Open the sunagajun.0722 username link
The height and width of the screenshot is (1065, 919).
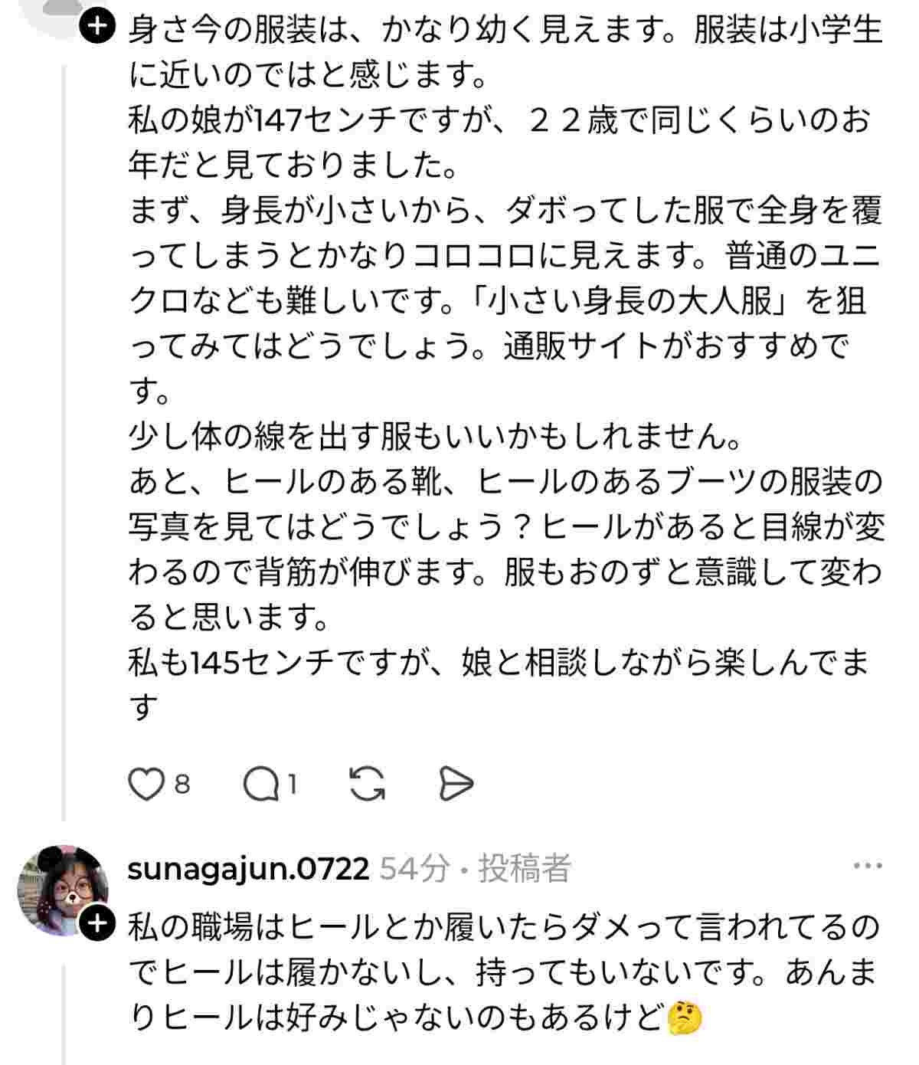pyautogui.click(x=248, y=869)
